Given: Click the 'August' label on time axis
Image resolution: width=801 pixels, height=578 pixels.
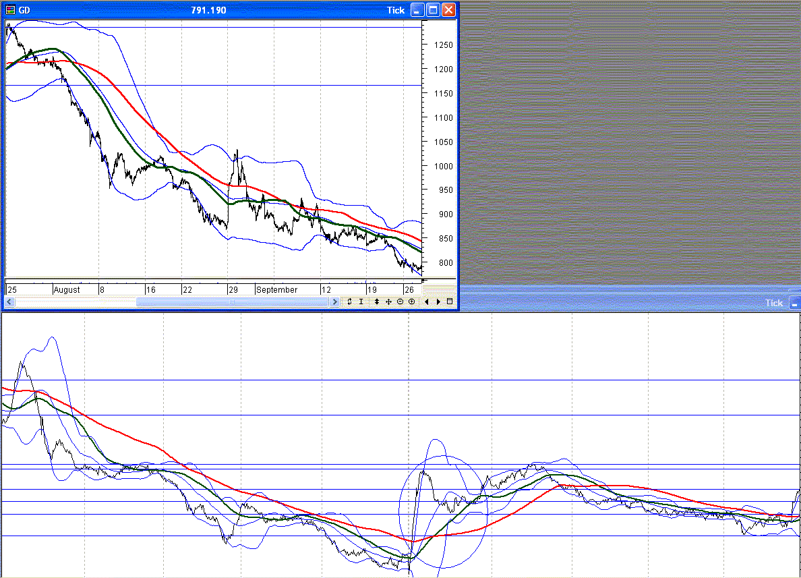Looking at the screenshot, I should point(66,290).
